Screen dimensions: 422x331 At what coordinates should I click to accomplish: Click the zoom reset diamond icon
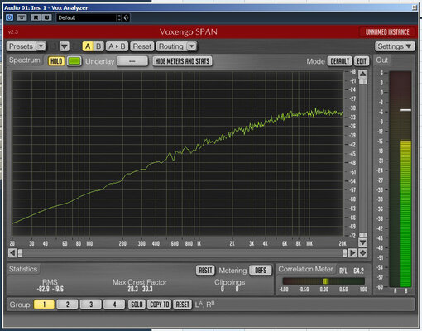(x=362, y=253)
